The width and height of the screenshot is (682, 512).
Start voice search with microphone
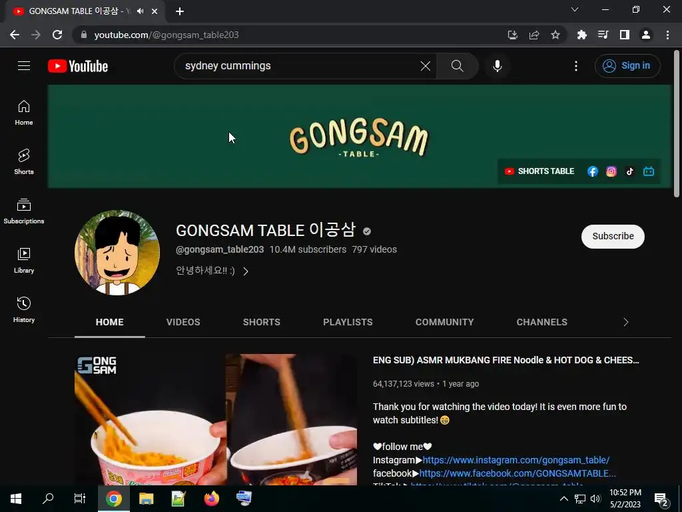pos(498,66)
